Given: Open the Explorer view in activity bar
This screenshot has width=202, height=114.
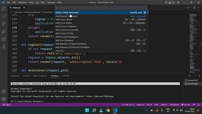Looking at the screenshot, I should (4, 9).
